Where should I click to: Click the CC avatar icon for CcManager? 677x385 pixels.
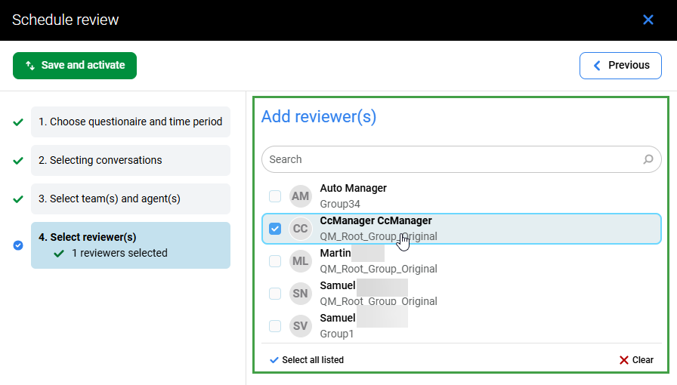(x=301, y=229)
